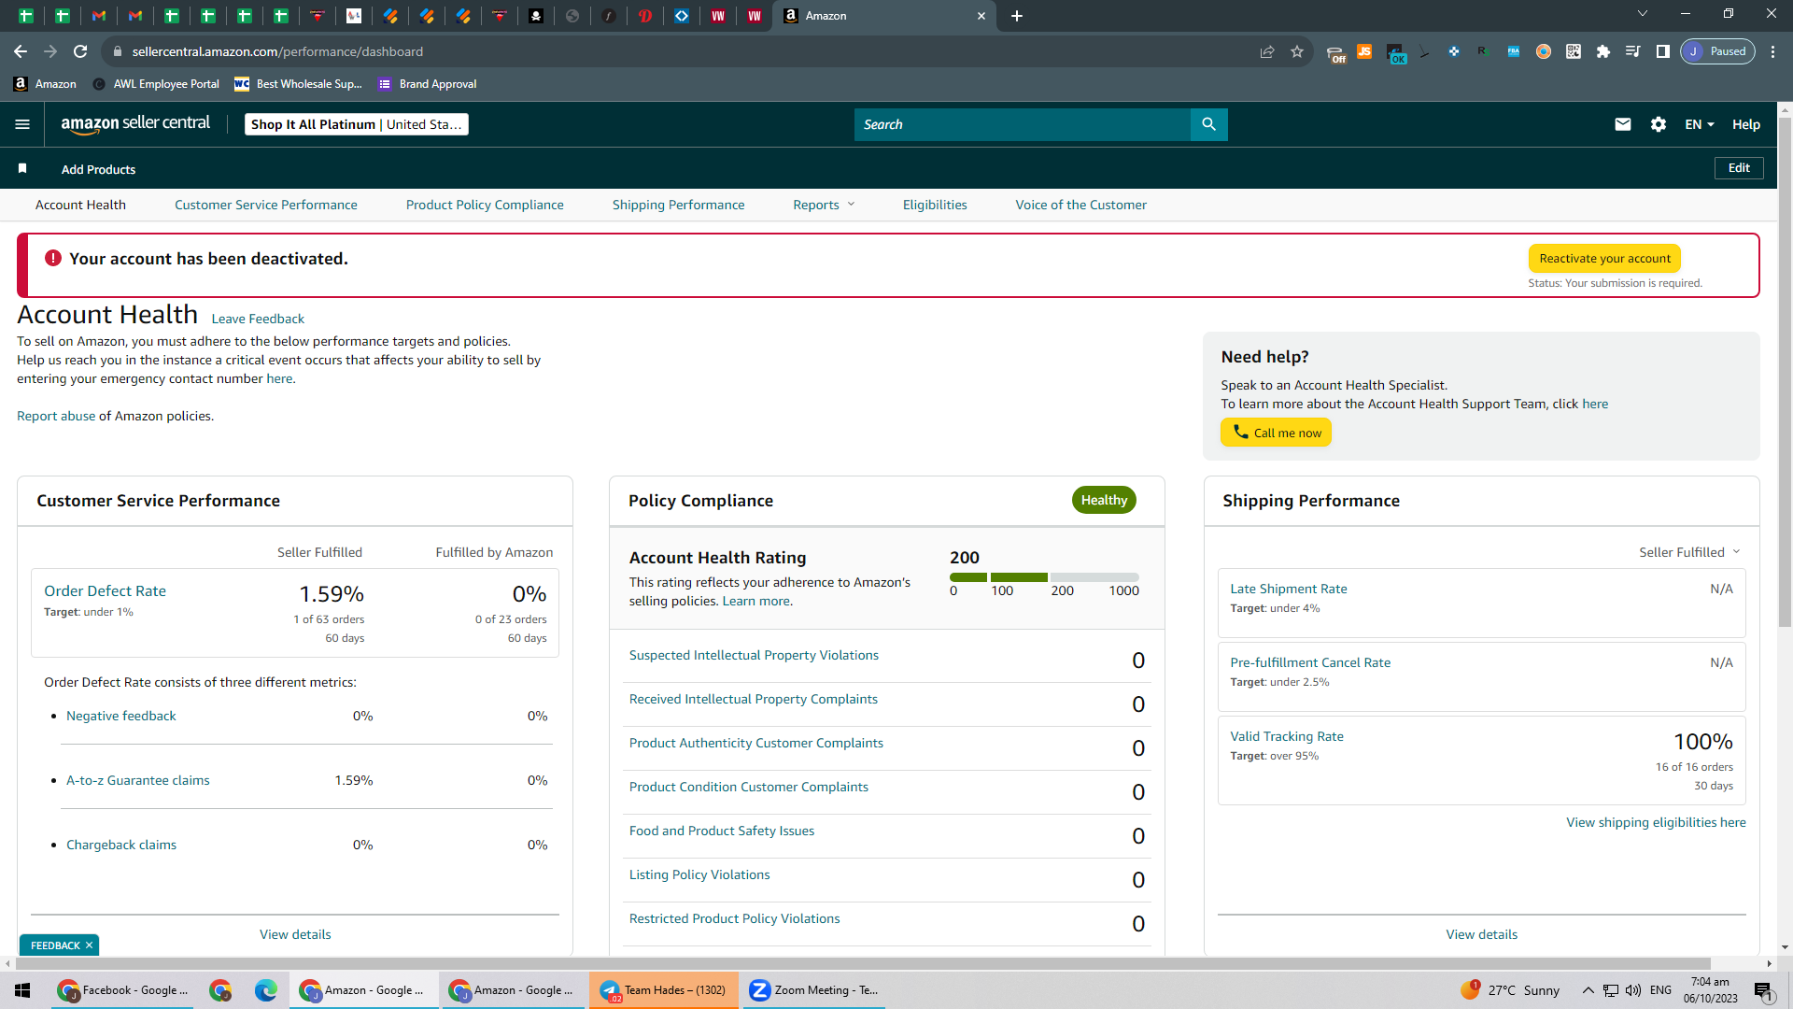The width and height of the screenshot is (1793, 1009).
Task: Expand the Seller Fulfilled shipping dropdown
Action: [x=1689, y=552]
